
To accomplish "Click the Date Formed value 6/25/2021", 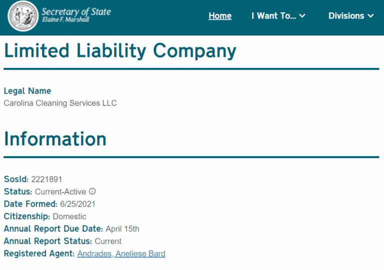I will (77, 204).
